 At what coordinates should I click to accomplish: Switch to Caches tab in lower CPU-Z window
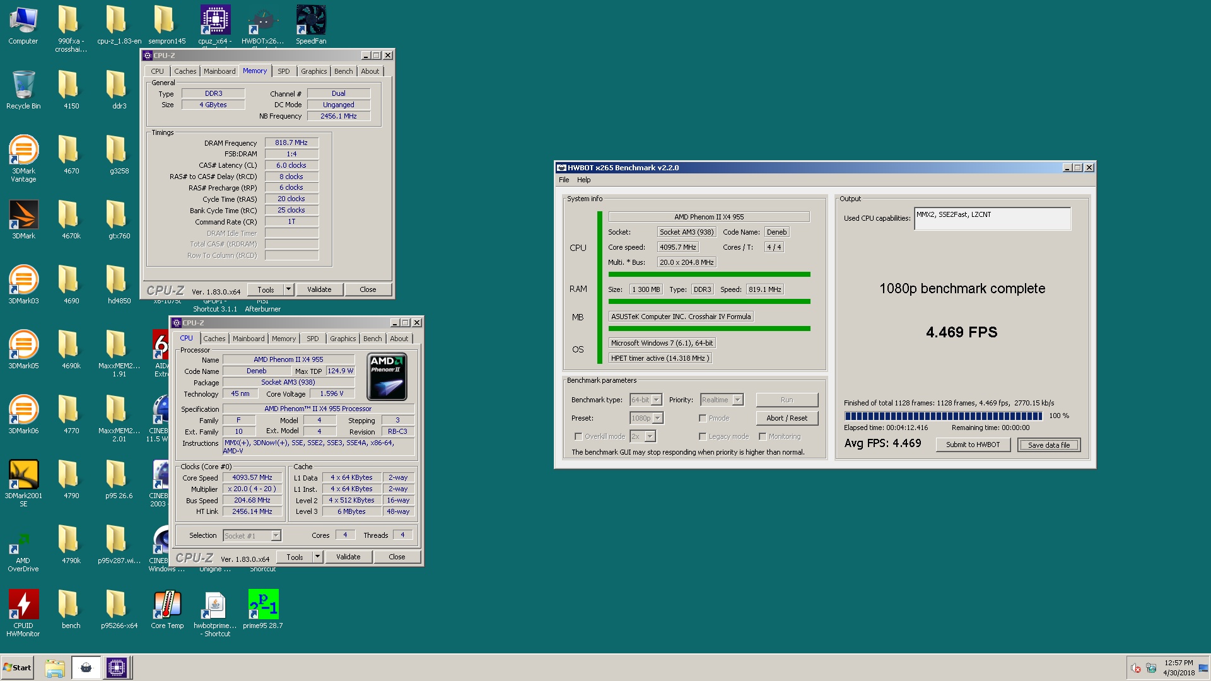214,339
